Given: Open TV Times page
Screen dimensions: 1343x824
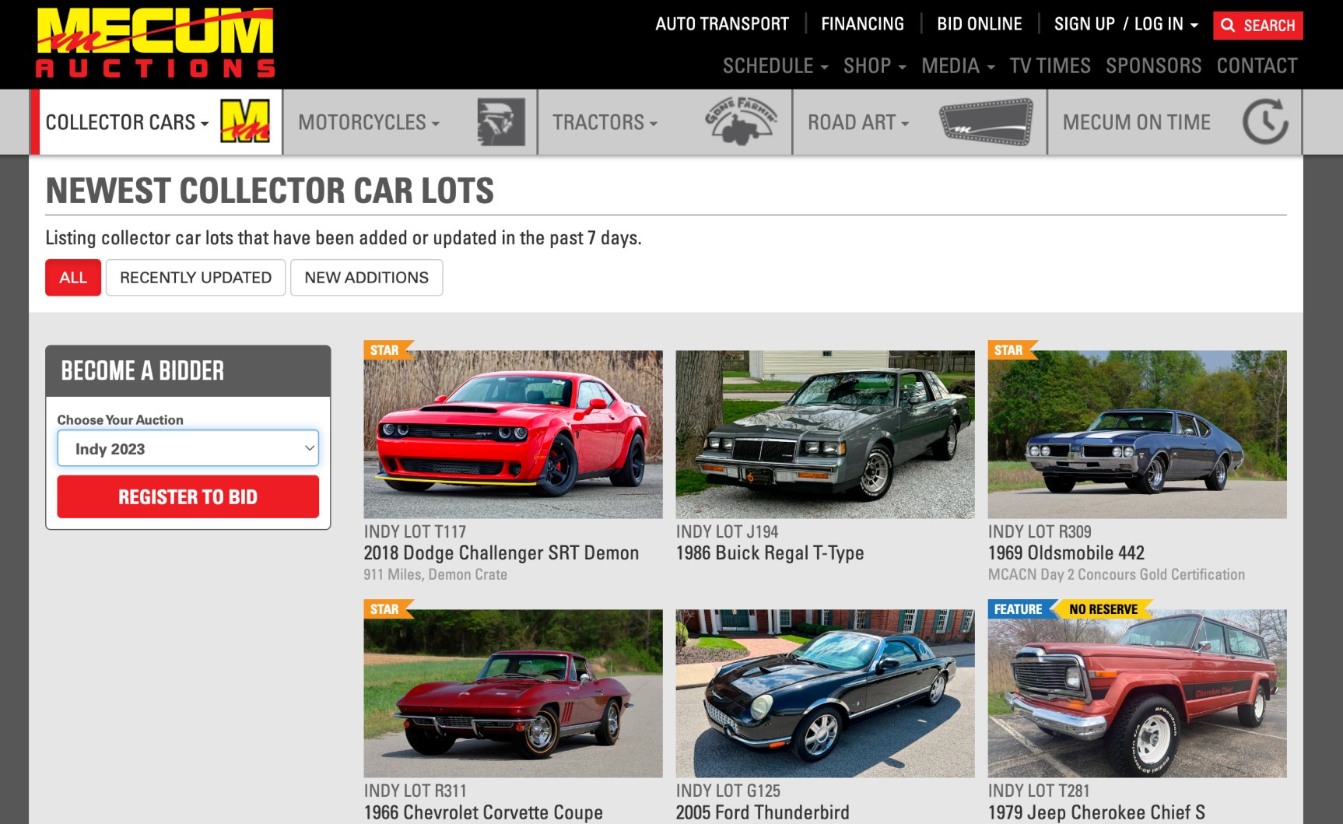Looking at the screenshot, I should pos(1050,65).
